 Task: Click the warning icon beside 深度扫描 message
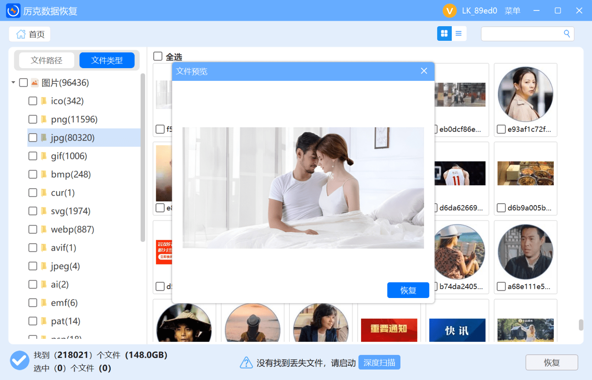click(x=246, y=362)
